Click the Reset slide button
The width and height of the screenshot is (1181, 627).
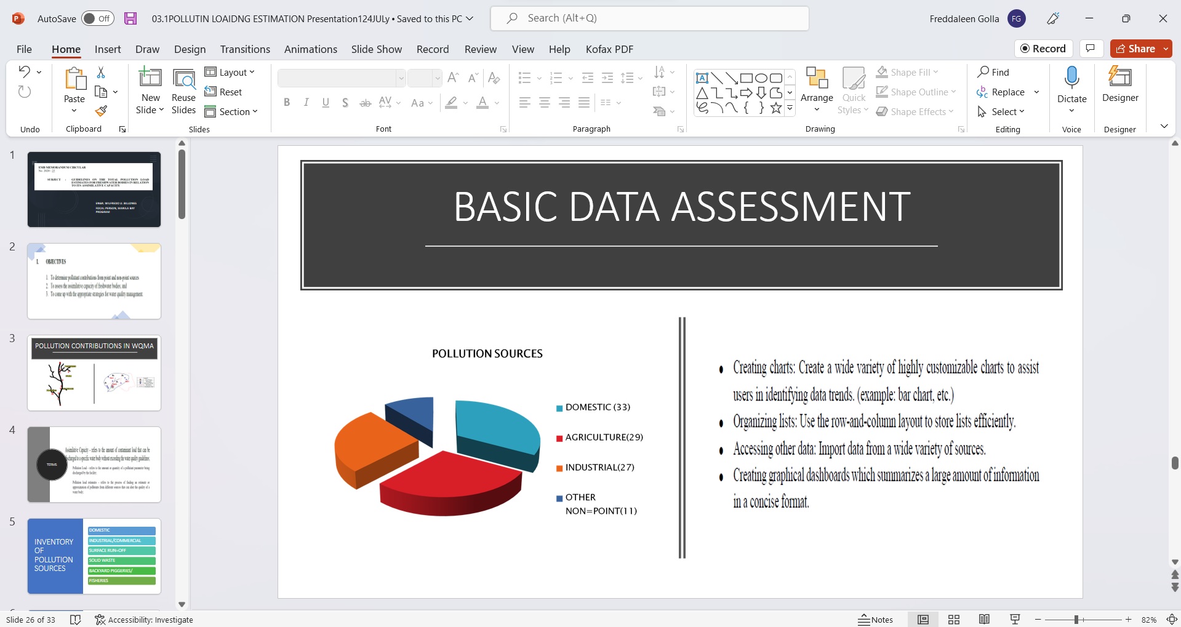[223, 92]
